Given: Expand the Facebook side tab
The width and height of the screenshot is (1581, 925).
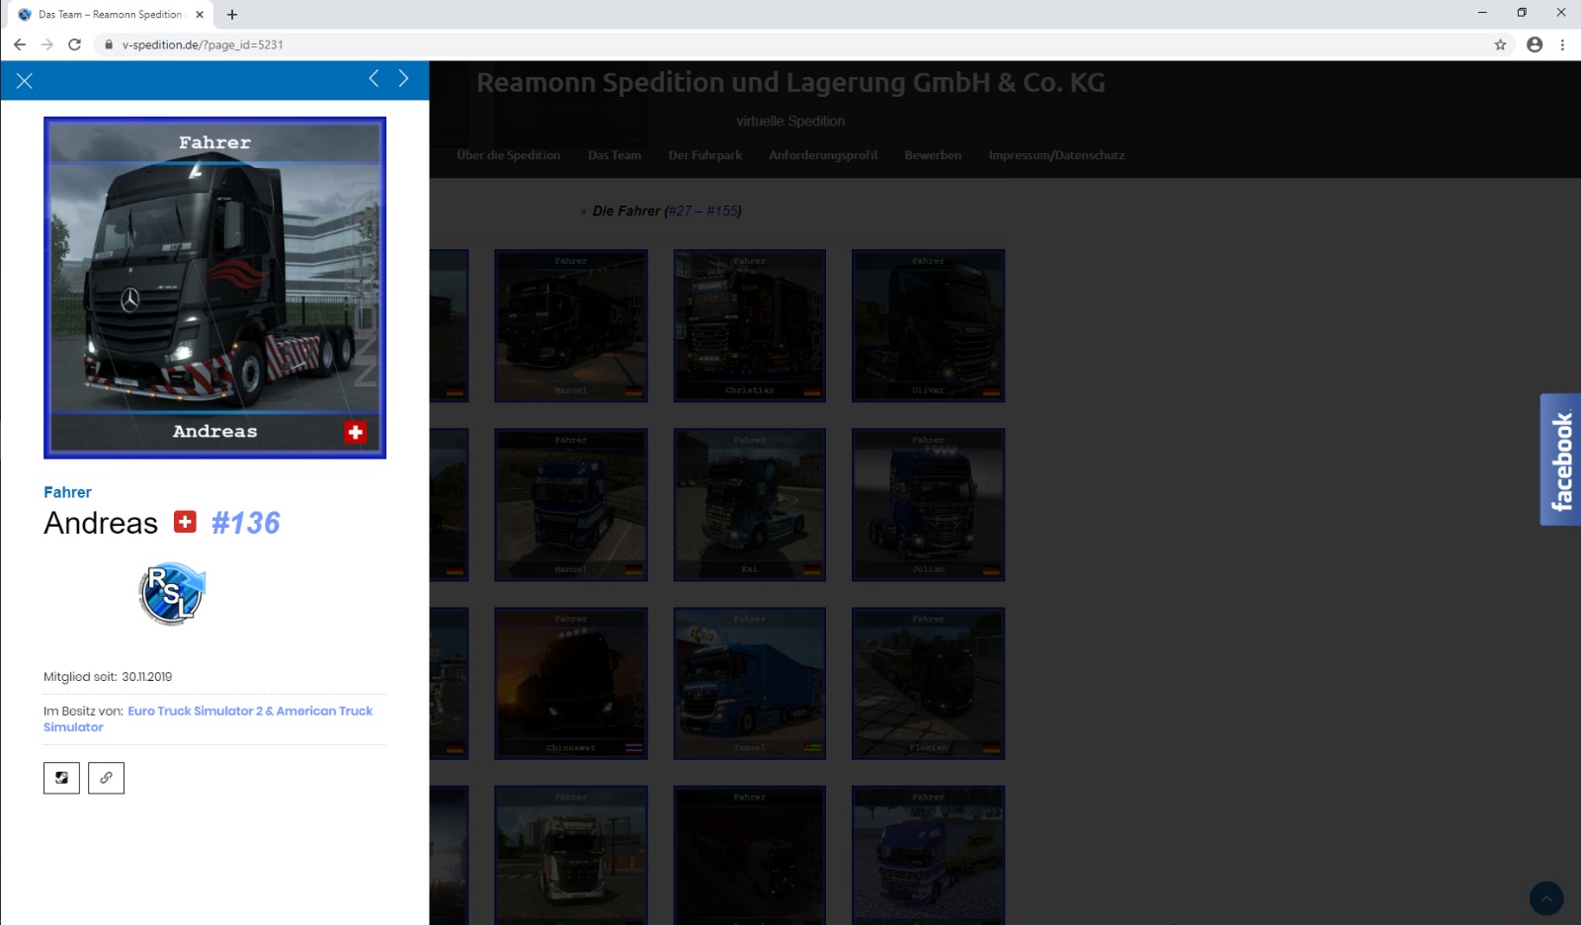Looking at the screenshot, I should (1560, 460).
